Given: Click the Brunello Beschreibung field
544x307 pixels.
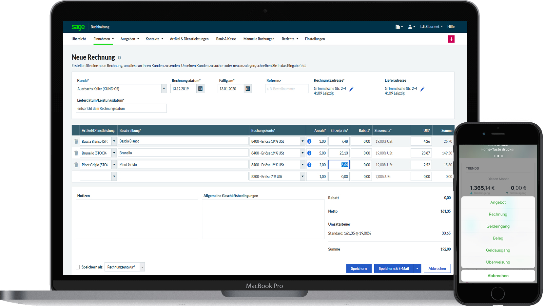Looking at the screenshot, I should pyautogui.click(x=183, y=153).
